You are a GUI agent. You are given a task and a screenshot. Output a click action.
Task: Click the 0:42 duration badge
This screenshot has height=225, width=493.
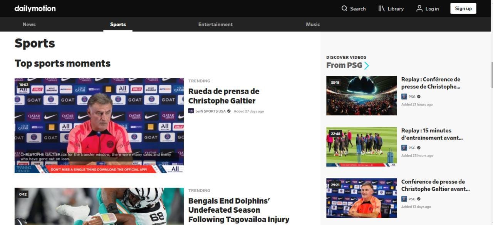coord(23,194)
